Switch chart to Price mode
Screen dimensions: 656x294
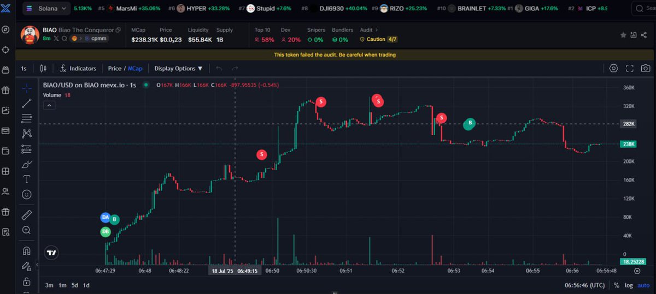pos(115,68)
